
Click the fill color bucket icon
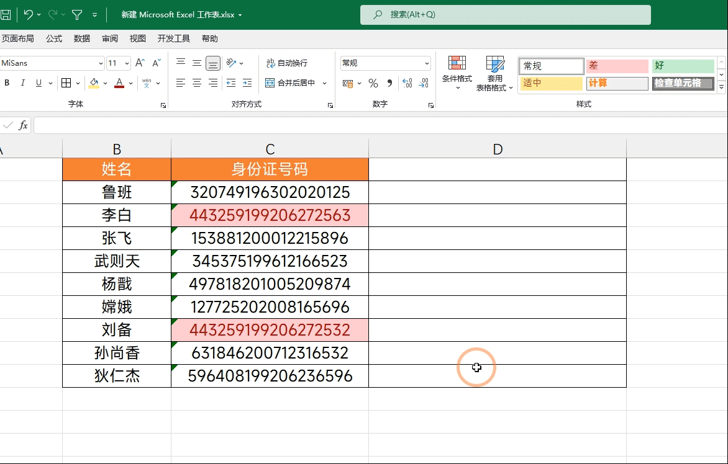[x=94, y=83]
